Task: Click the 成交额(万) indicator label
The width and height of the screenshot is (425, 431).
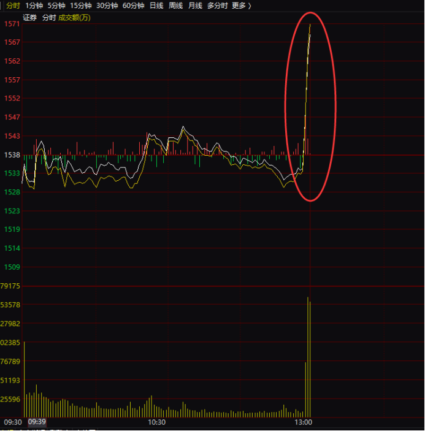Action: pyautogui.click(x=74, y=18)
